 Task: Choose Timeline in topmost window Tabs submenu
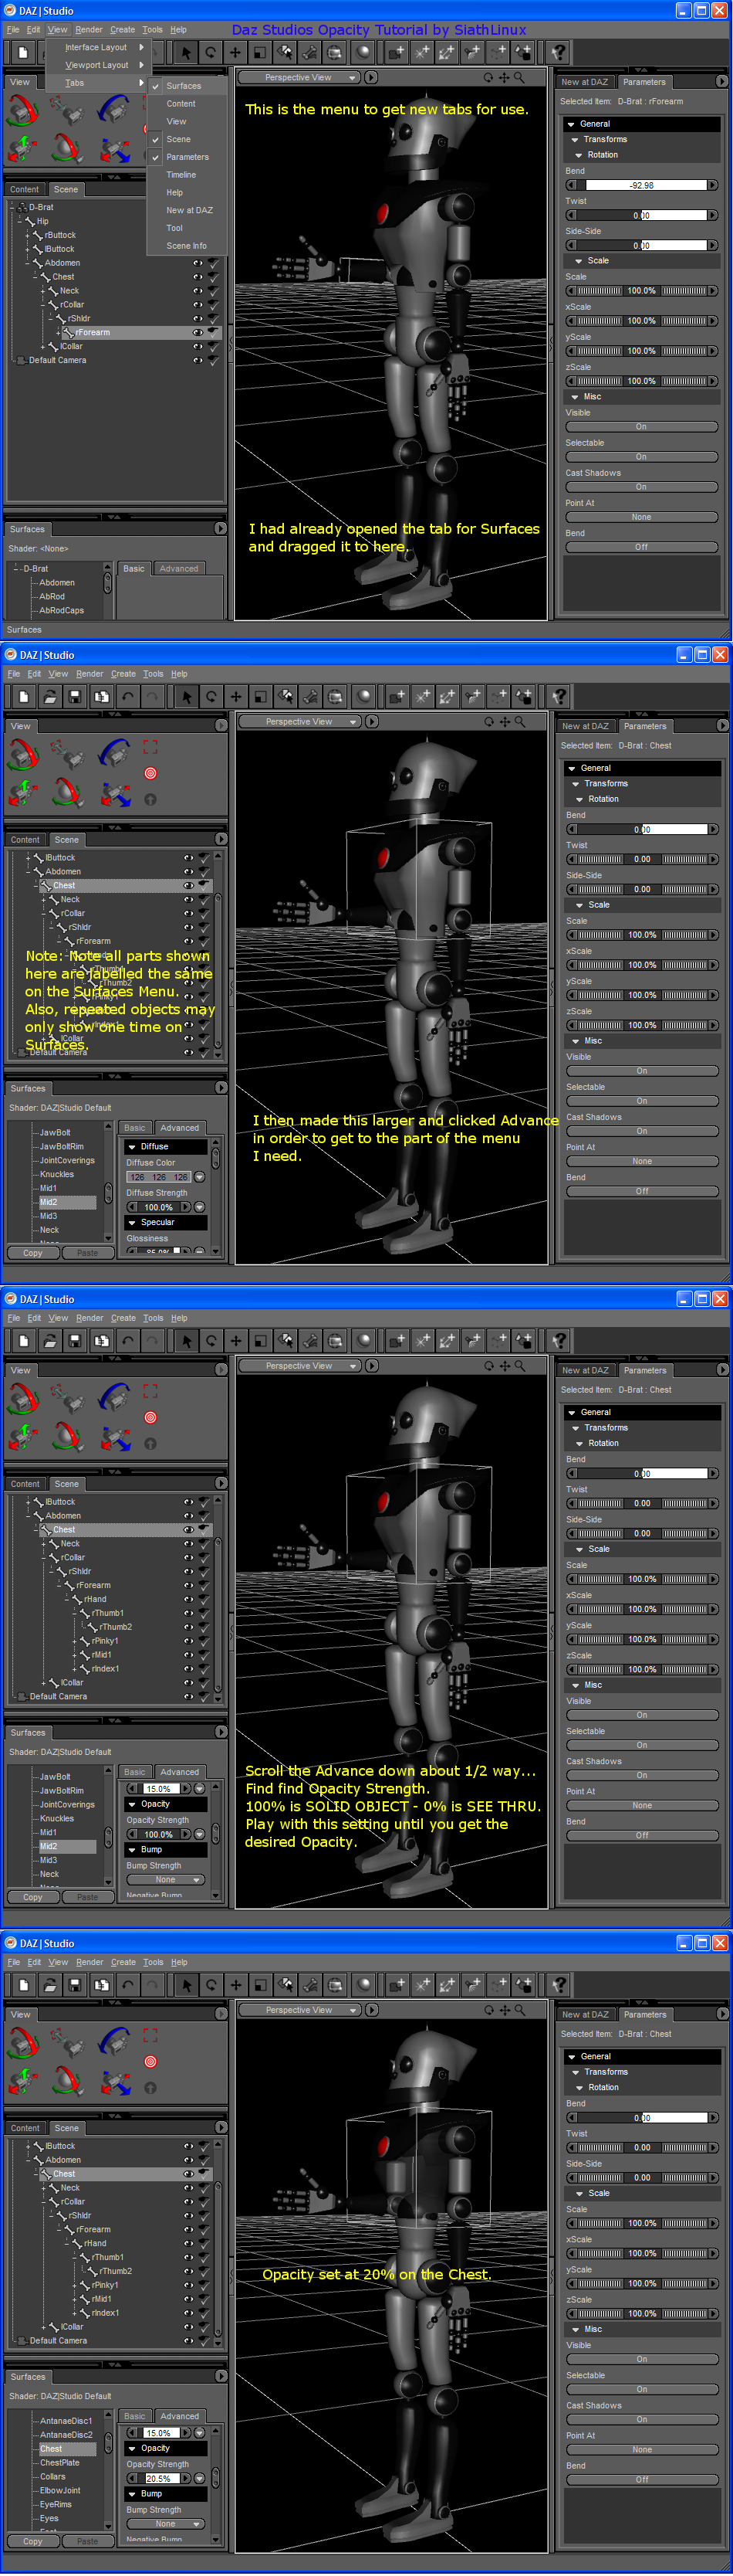click(x=181, y=175)
